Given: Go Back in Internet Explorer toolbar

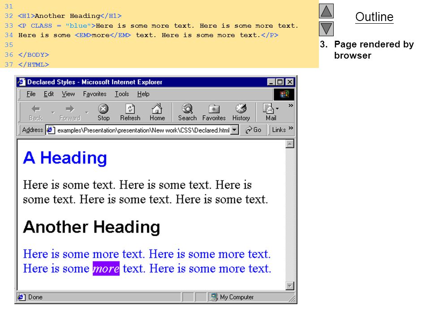Looking at the screenshot, I should [36, 112].
